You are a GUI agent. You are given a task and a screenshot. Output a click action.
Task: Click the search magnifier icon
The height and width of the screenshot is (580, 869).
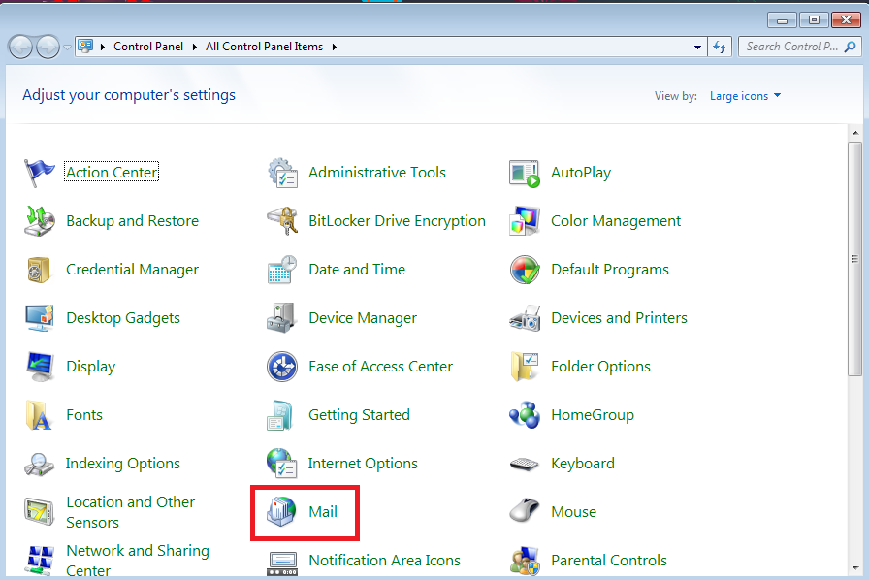click(x=850, y=48)
